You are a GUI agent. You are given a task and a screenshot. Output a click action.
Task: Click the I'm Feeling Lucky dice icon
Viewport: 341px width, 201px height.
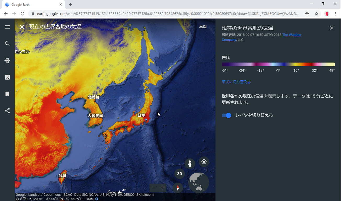pyautogui.click(x=7, y=77)
